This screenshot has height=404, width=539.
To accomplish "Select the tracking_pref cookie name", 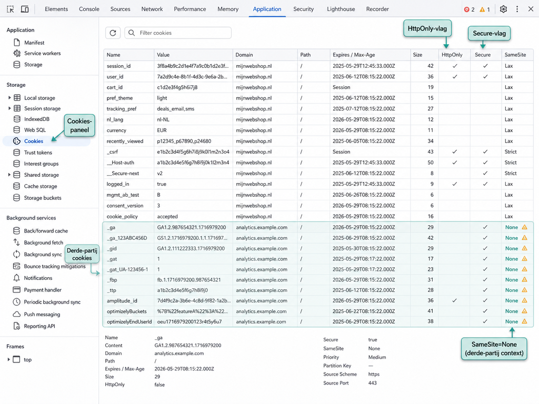I will [122, 109].
